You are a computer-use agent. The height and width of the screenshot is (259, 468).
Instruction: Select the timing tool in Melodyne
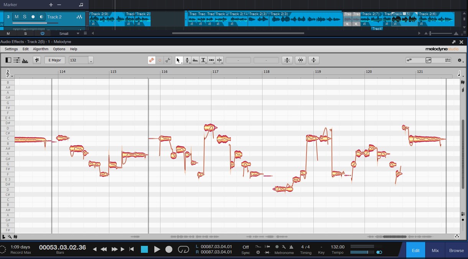pos(211,60)
